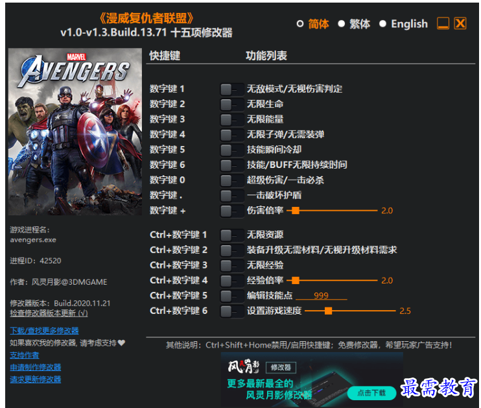Click the 点击下载 button in the ad banner

(x=371, y=393)
